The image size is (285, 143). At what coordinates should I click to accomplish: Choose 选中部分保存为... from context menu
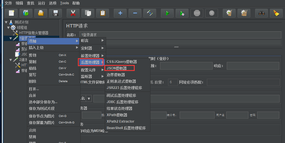[53, 102]
